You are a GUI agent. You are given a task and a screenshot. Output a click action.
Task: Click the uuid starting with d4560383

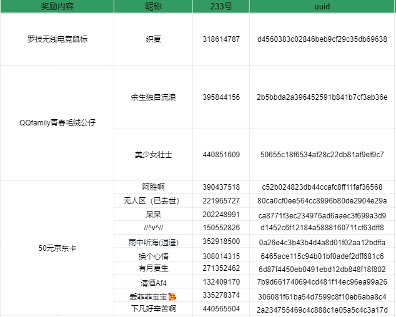point(322,39)
